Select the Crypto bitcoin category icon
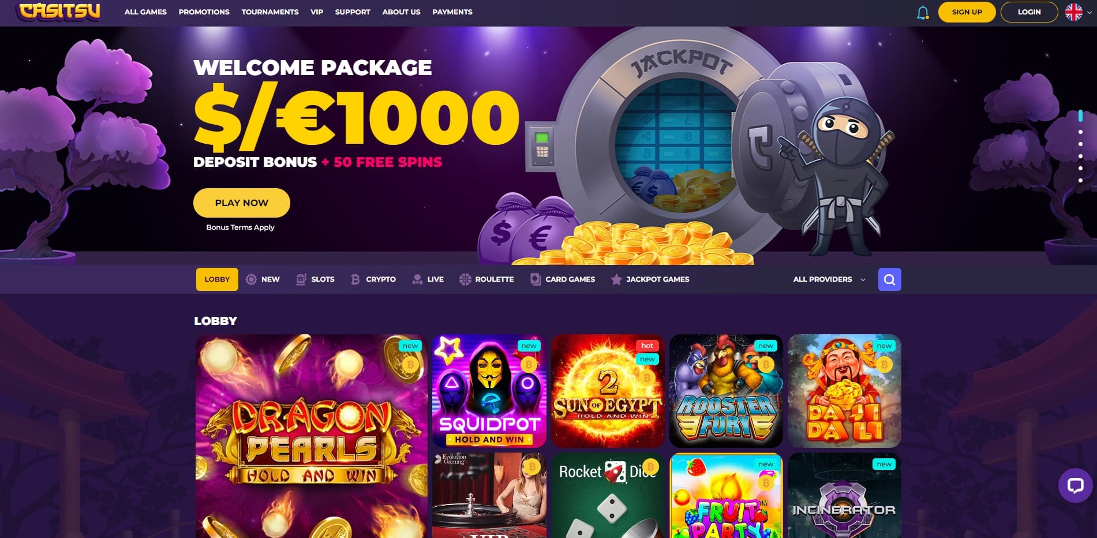 click(x=355, y=279)
